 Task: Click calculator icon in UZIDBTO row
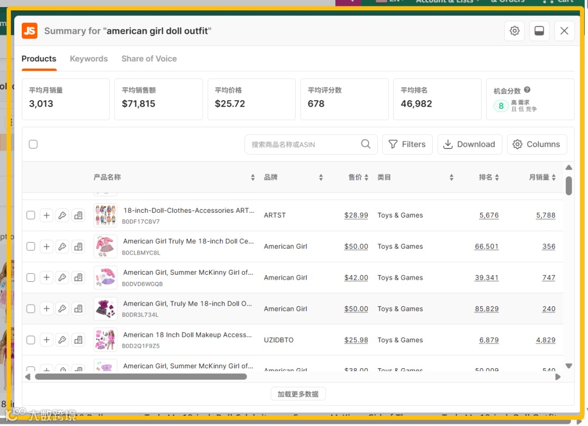[78, 340]
